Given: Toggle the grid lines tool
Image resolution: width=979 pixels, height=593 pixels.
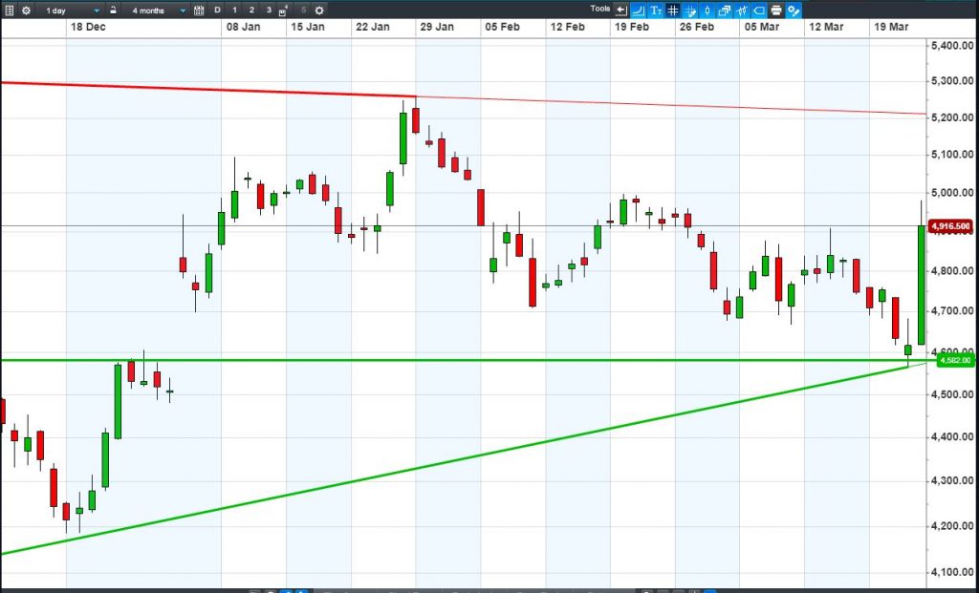Looking at the screenshot, I should (x=673, y=10).
